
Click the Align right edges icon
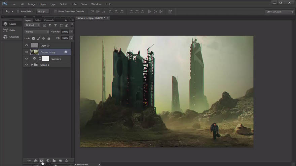coord(122,11)
